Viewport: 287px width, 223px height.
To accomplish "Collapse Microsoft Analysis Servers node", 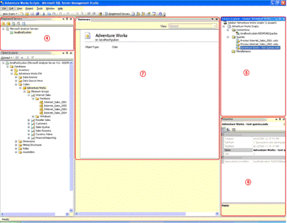I will [3, 29].
